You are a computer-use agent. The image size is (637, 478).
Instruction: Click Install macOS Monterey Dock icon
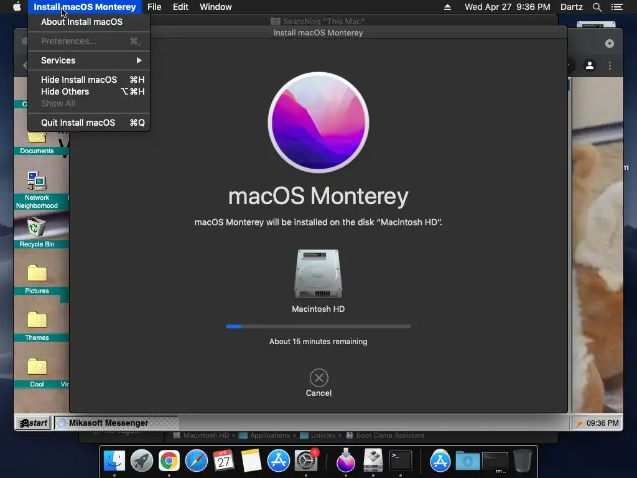(x=346, y=461)
